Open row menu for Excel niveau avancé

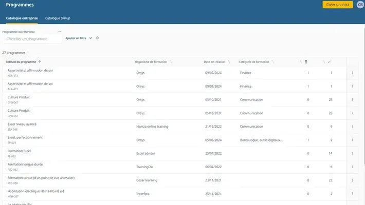(352, 127)
